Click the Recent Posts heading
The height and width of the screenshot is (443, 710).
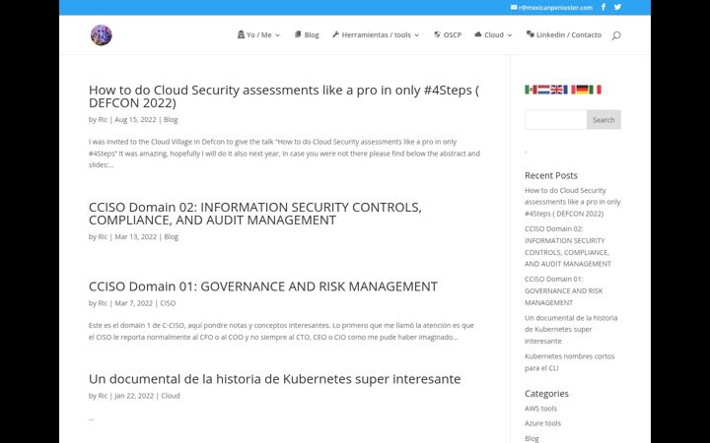click(551, 175)
